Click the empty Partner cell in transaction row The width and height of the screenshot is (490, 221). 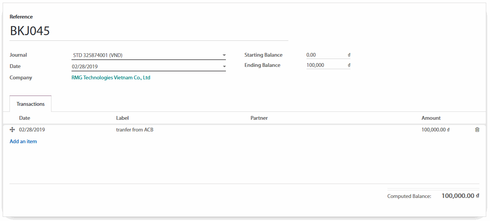coord(322,130)
